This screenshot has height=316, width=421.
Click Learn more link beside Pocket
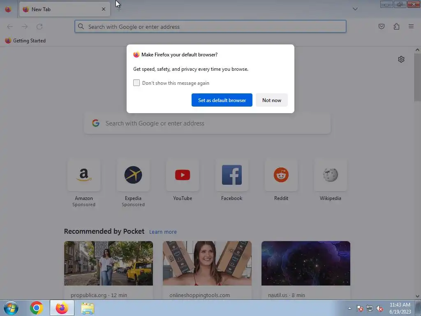(x=163, y=232)
